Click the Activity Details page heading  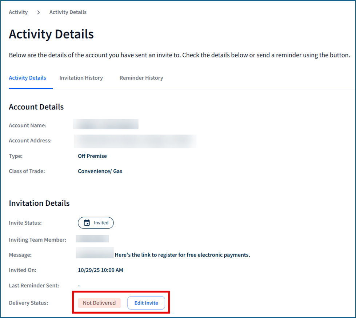click(51, 34)
